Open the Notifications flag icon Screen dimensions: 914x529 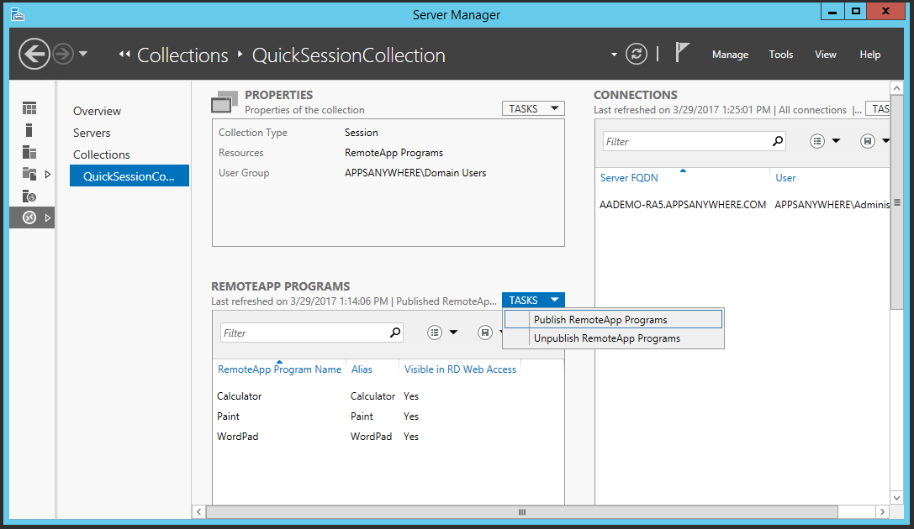(682, 54)
